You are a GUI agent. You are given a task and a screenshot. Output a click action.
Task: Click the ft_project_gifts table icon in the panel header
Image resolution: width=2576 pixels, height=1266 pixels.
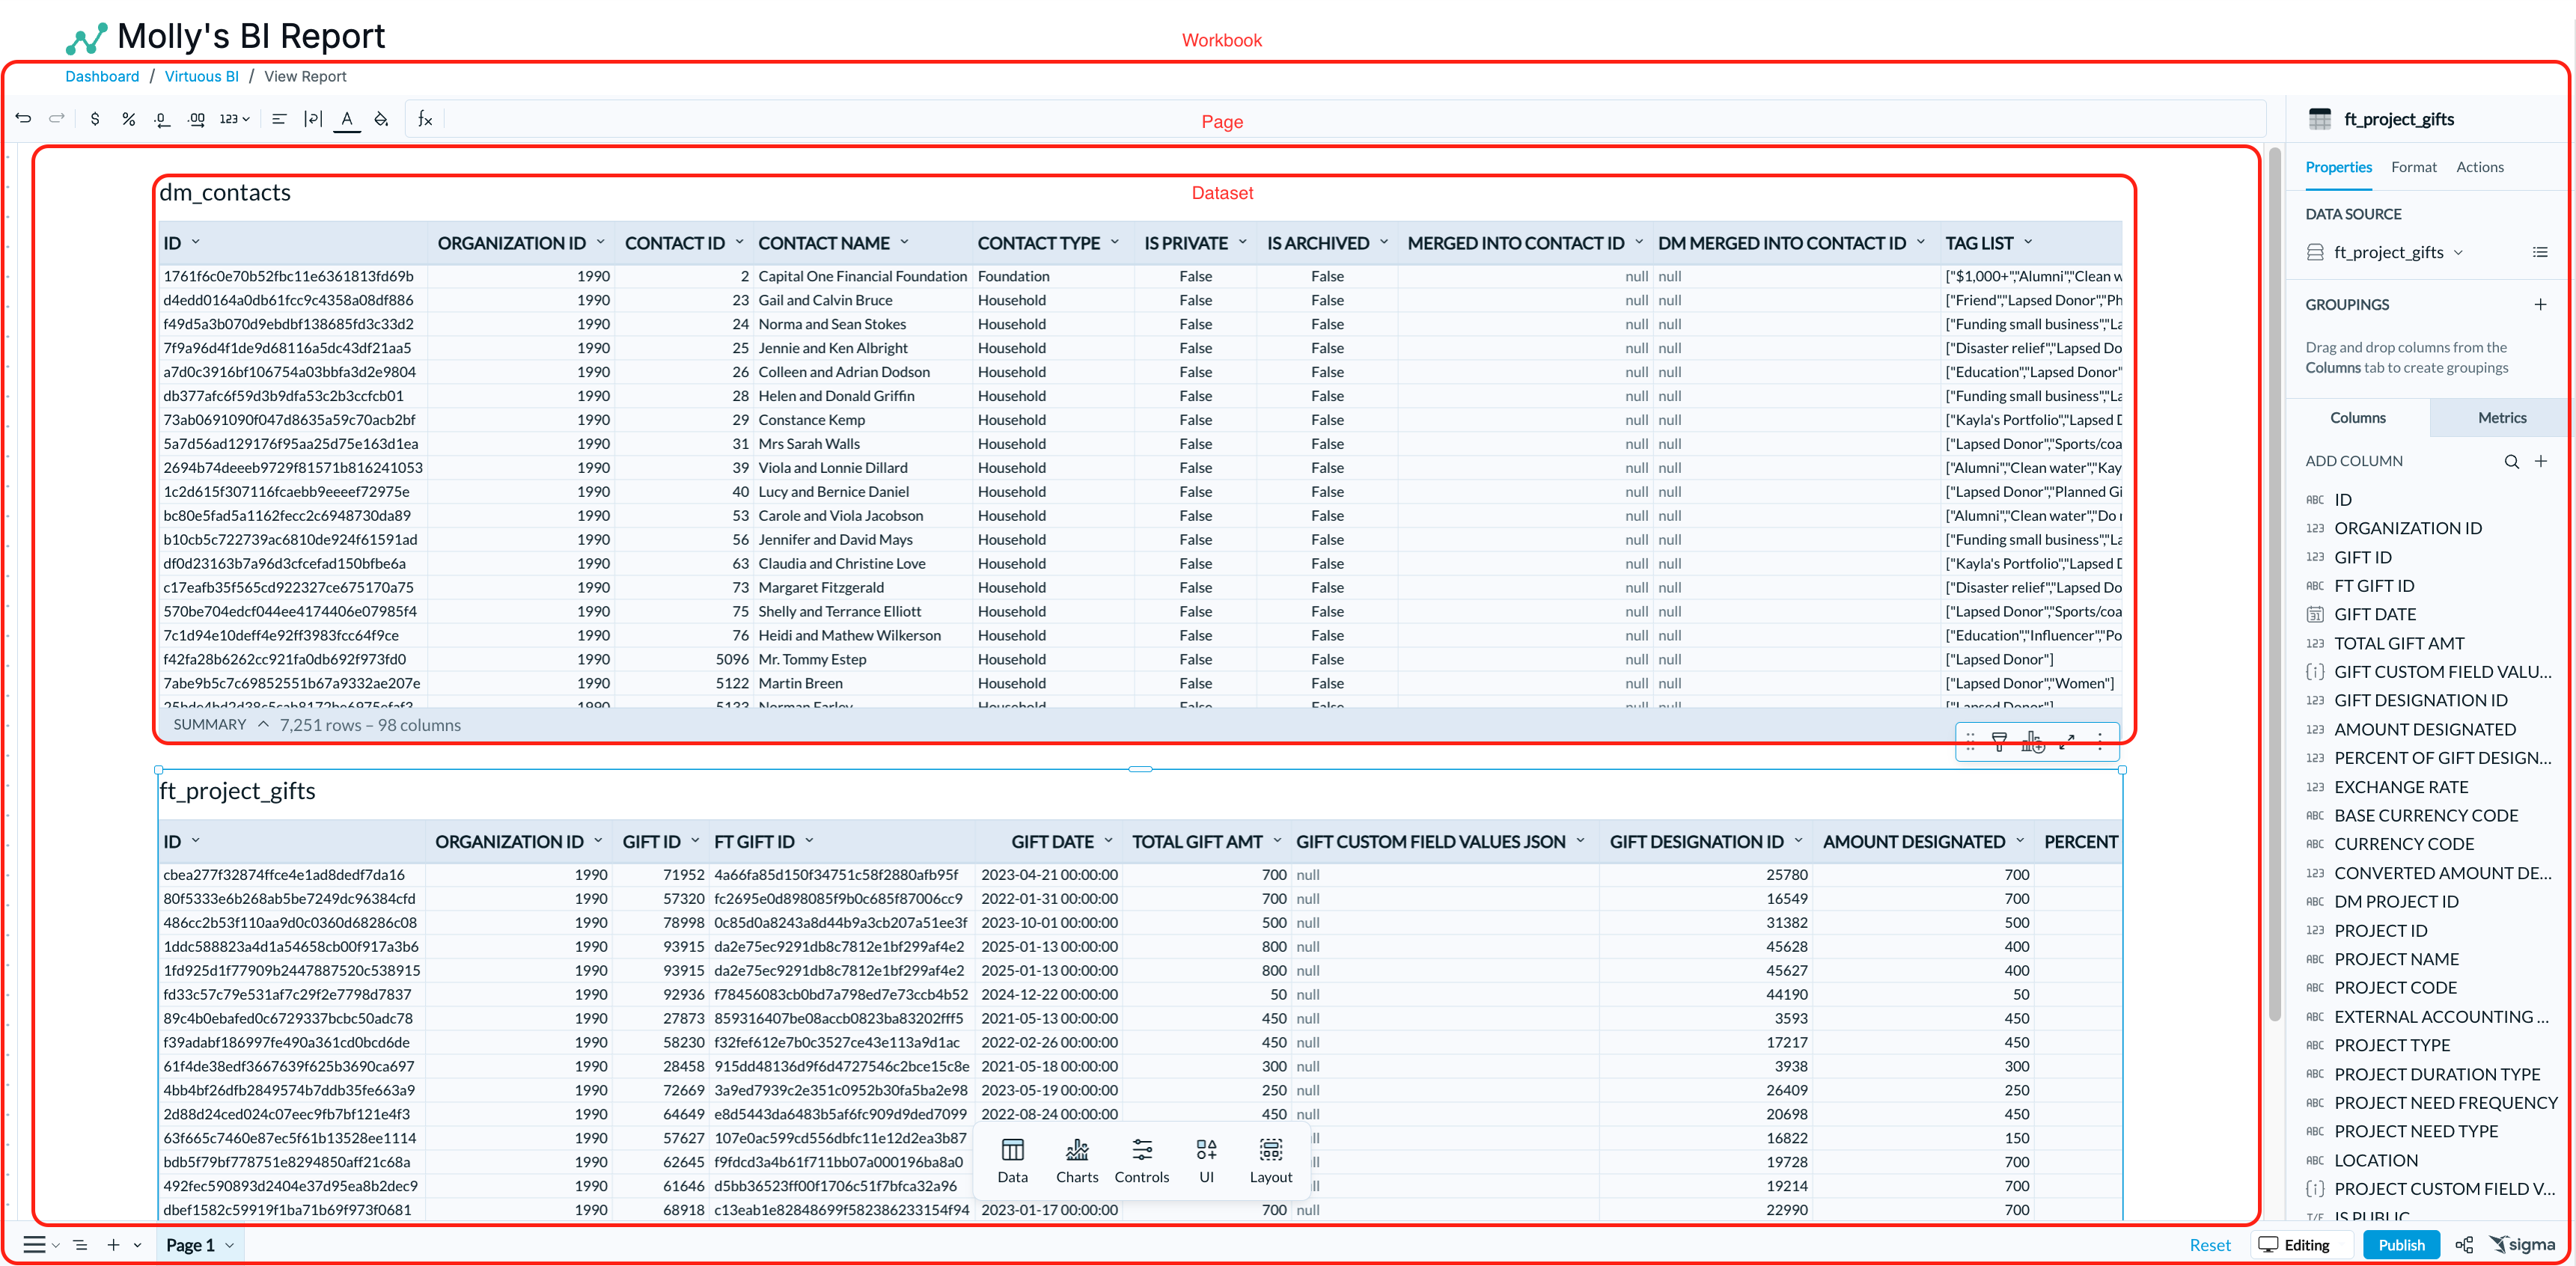[x=2319, y=119]
